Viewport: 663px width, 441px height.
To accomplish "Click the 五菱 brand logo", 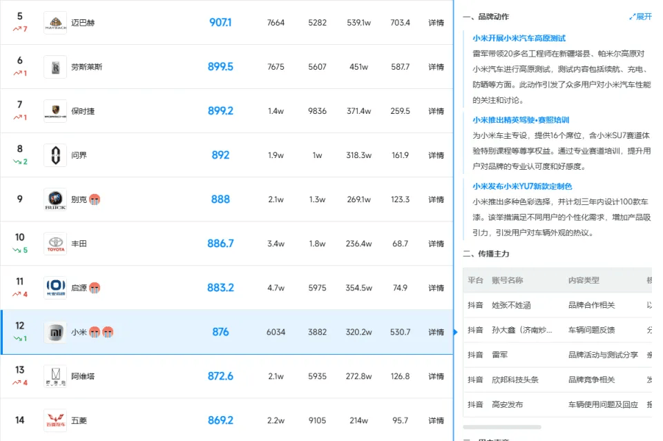I will tap(55, 420).
